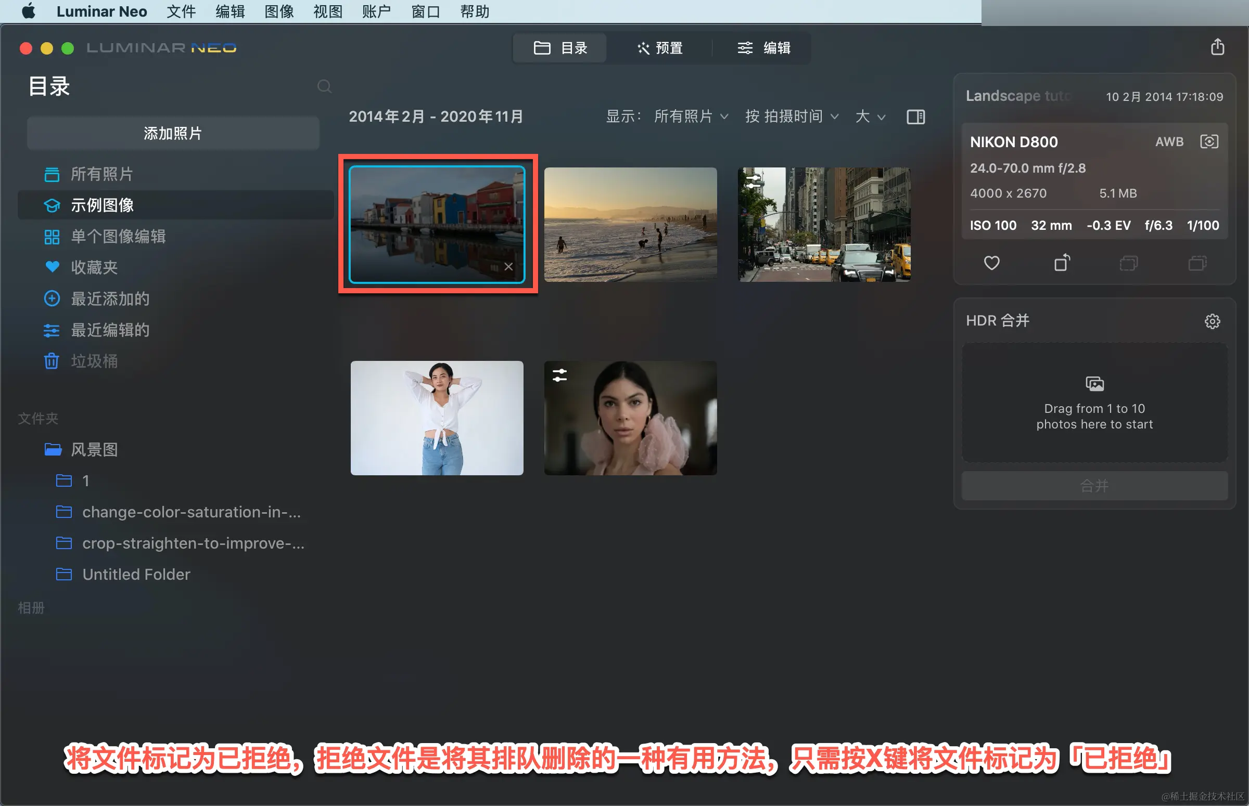Open the Untitled Folder in the folder list
Viewport: 1249px width, 806px height.
(x=136, y=574)
